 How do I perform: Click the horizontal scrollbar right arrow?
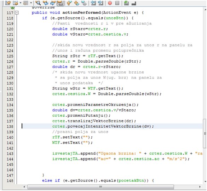200,187
